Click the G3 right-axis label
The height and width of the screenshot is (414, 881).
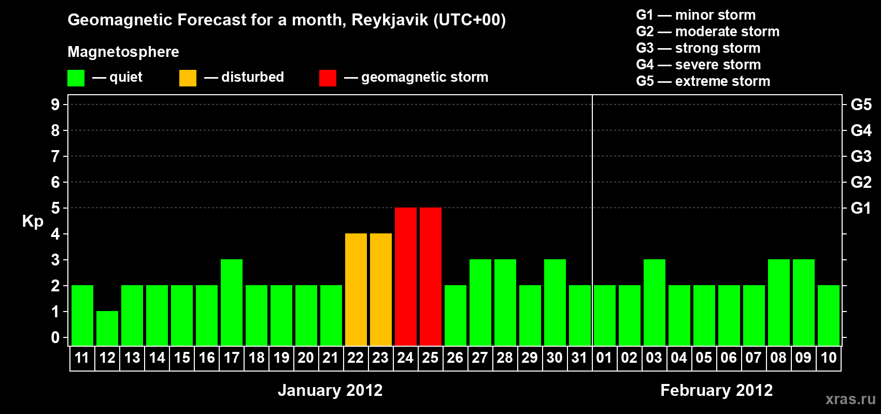coord(861,156)
